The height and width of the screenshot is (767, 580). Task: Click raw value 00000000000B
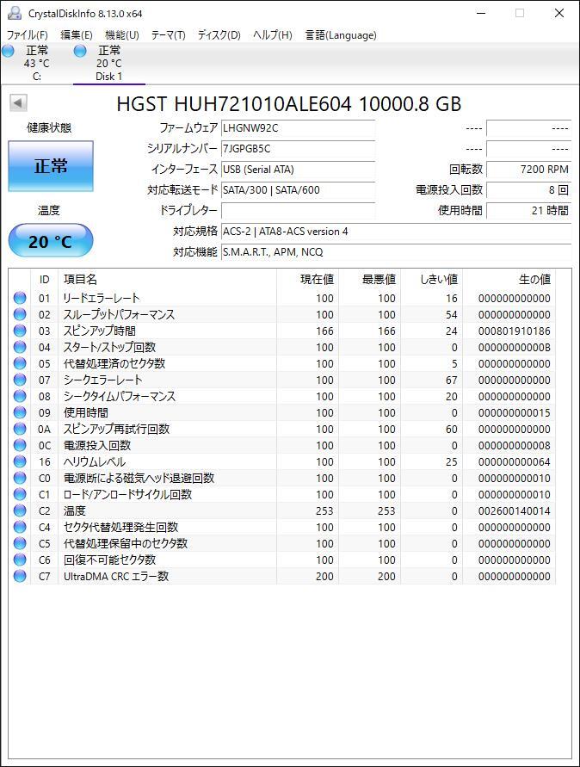point(514,347)
